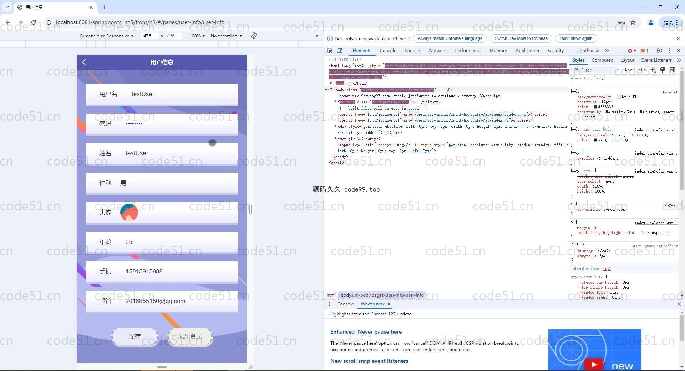Image resolution: width=685 pixels, height=371 pixels.
Task: Expand the head element node
Action: pos(331,83)
